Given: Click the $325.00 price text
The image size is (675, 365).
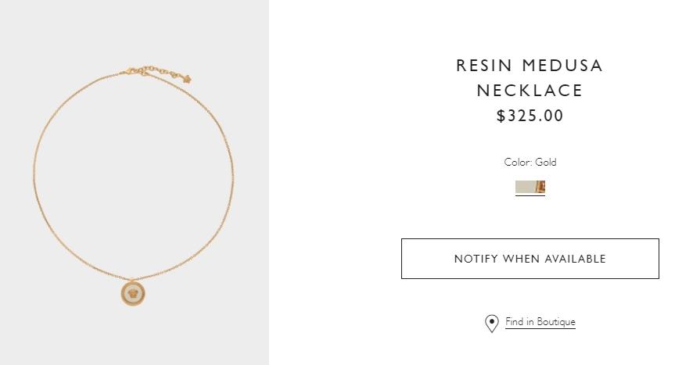Looking at the screenshot, I should tap(530, 116).
